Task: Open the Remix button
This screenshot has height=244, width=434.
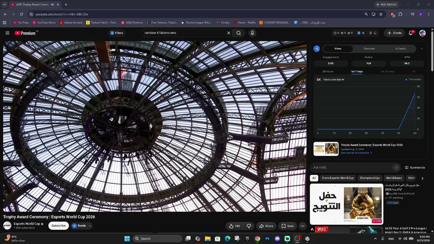Action: (x=79, y=226)
